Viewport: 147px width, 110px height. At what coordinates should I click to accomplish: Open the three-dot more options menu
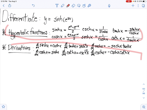click(138, 5)
